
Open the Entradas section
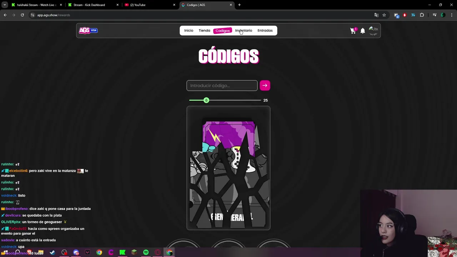[x=265, y=30]
